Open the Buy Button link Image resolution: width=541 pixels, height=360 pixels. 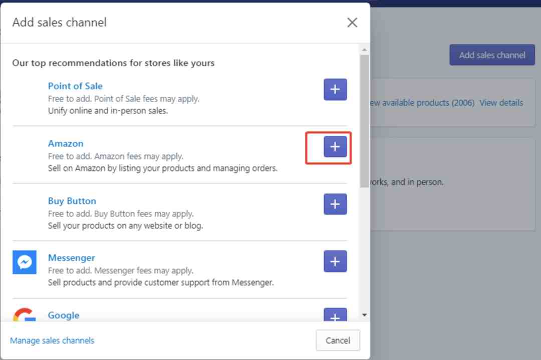tap(72, 201)
